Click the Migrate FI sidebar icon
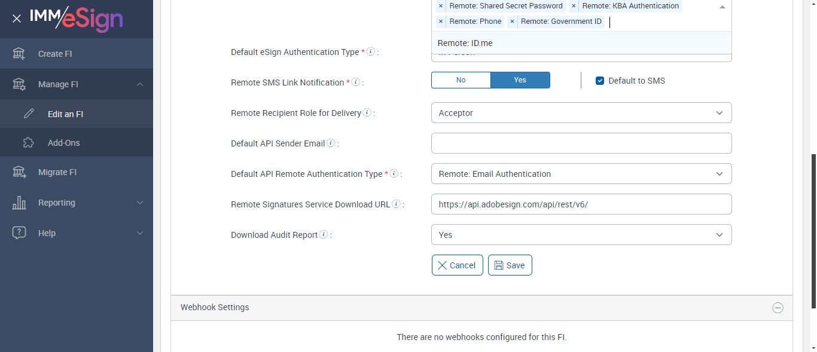Viewport: 817px width, 352px height. pyautogui.click(x=19, y=172)
